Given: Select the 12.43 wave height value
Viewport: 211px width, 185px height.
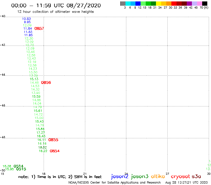Looking at the screenshot, I should pyautogui.click(x=32, y=58).
